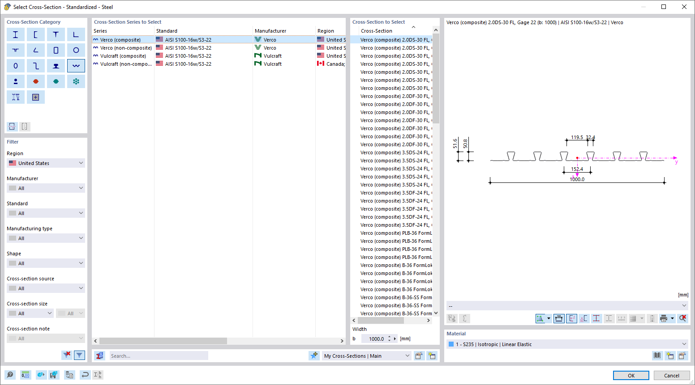Open the Cross-section source dropdown
Image resolution: width=695 pixels, height=385 pixels.
(46, 288)
